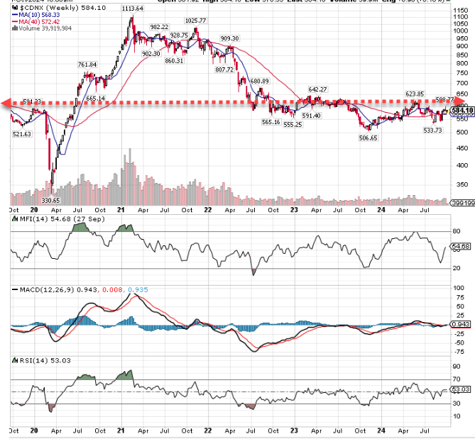475x439 pixels.
Task: Click the 565.16 low price label
Action: (x=271, y=122)
